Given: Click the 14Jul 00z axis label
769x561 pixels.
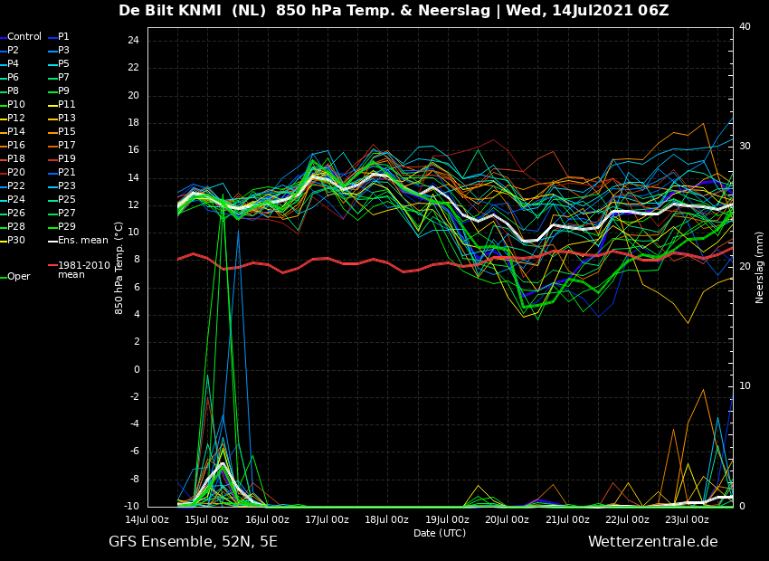Looking at the screenshot, I should [x=147, y=519].
